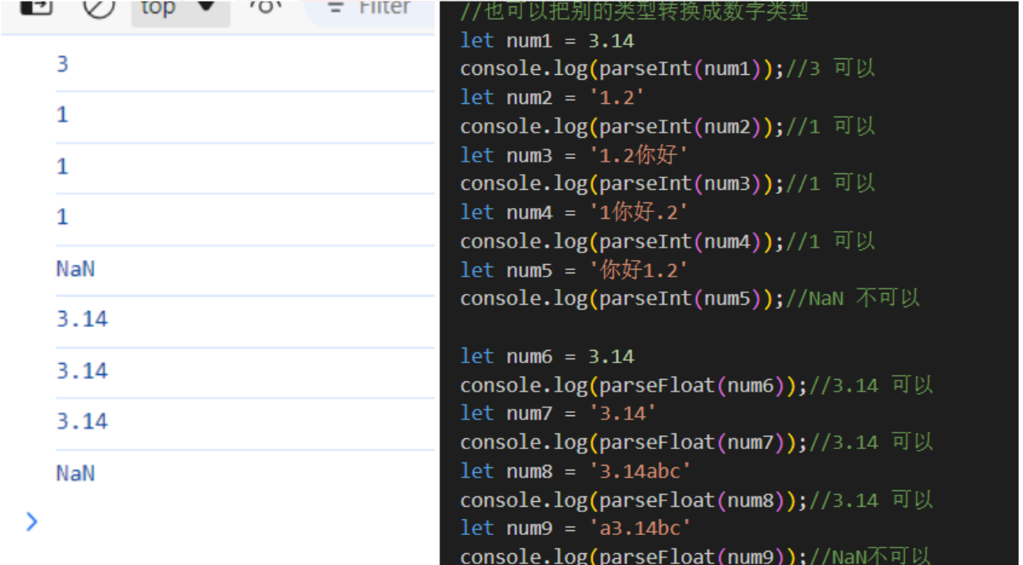The height and width of the screenshot is (565, 1023).
Task: Click the 'let num1 = 3.14' code line
Action: [547, 40]
